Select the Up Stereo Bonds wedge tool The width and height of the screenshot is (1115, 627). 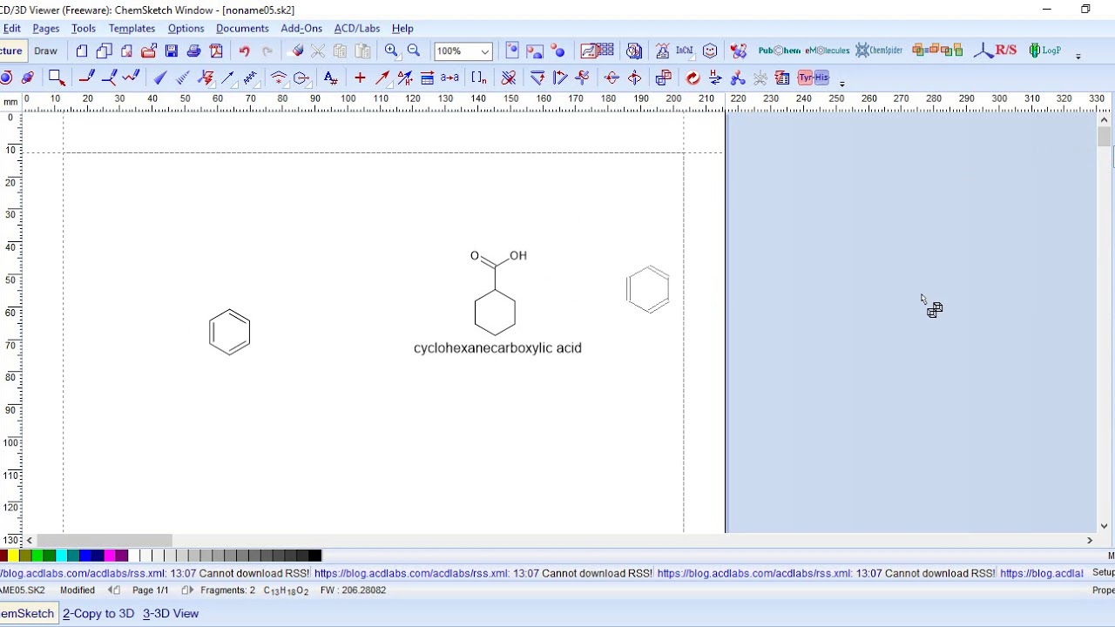[x=160, y=78]
